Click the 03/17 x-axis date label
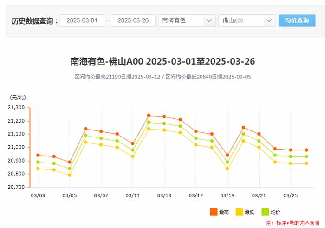The image size is (325, 228). [x=195, y=195]
